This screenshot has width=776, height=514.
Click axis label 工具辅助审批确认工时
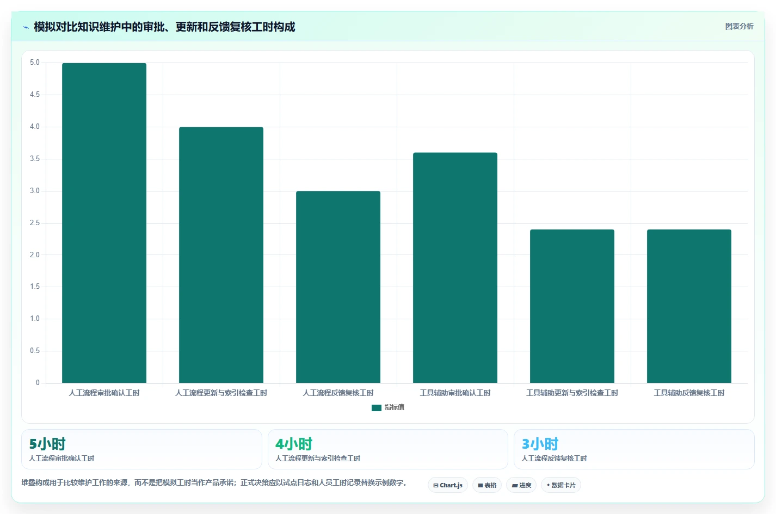[455, 393]
